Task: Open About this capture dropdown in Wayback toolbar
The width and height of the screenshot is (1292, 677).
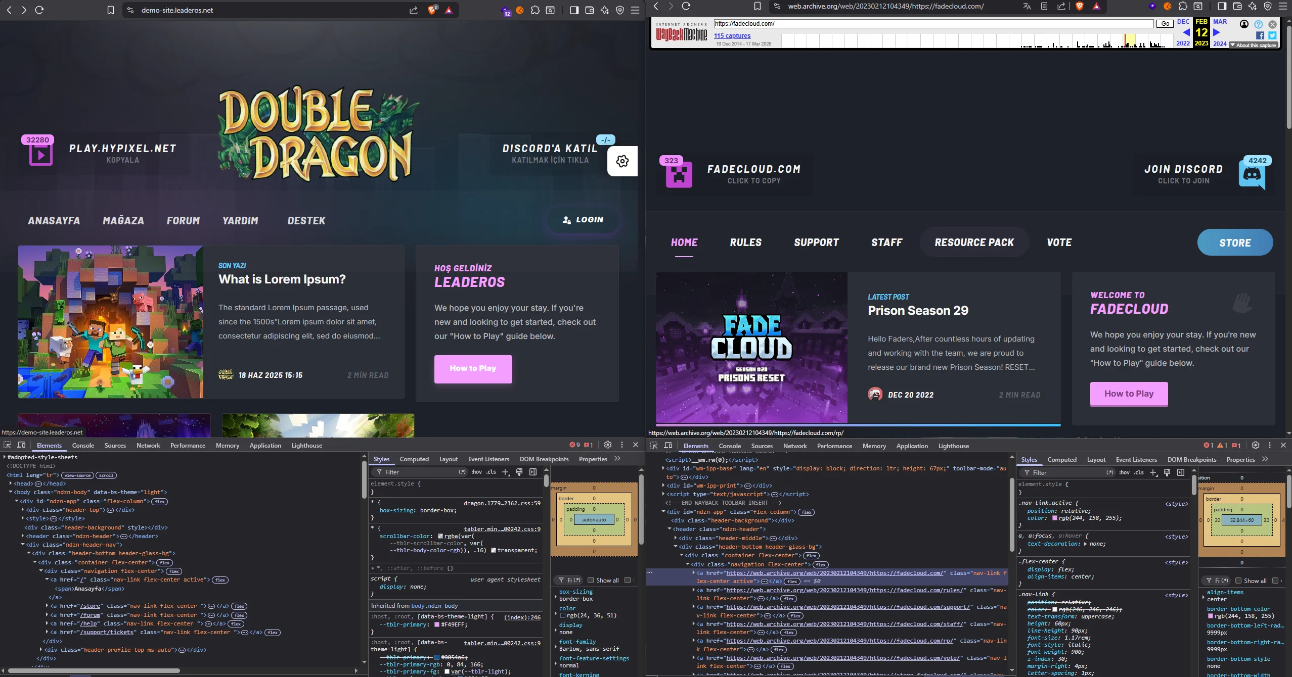Action: (x=1254, y=45)
